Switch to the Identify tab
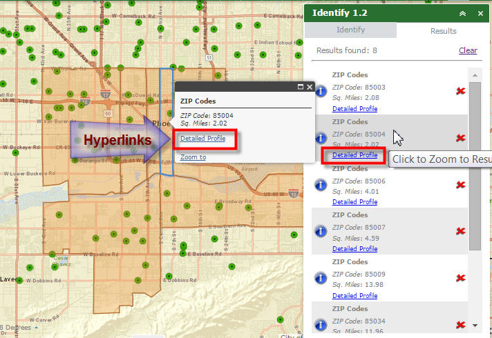 [350, 30]
